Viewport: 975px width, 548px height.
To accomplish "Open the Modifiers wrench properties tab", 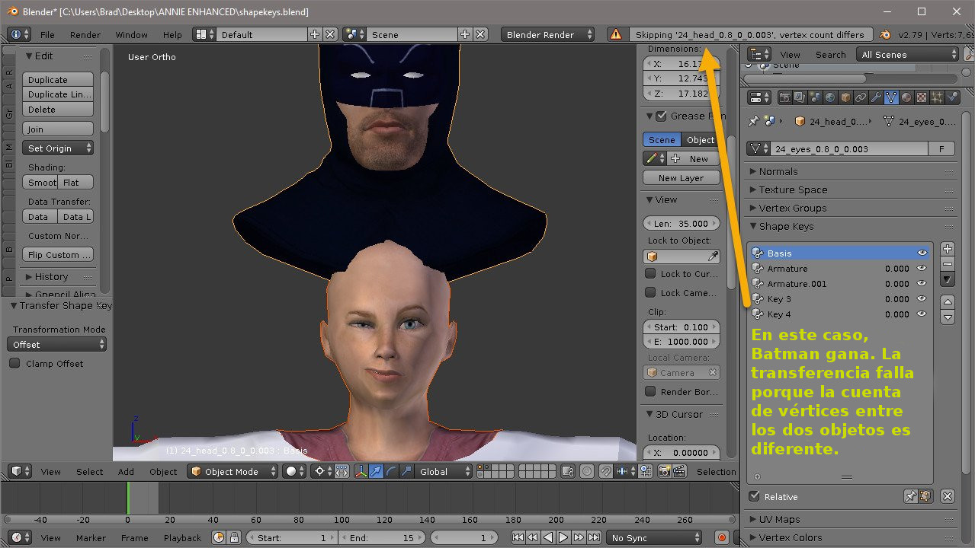I will click(x=876, y=97).
